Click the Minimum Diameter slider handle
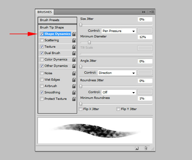 [x=89, y=42]
